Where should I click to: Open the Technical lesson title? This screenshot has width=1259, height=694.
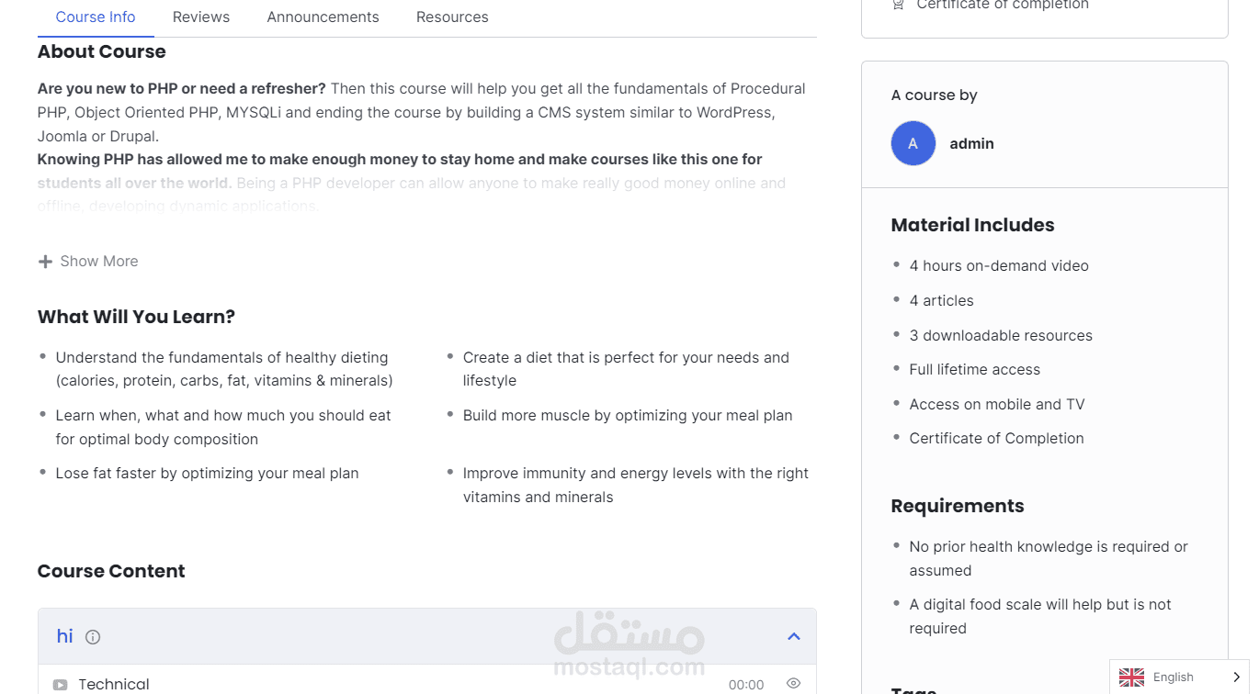coord(114,684)
